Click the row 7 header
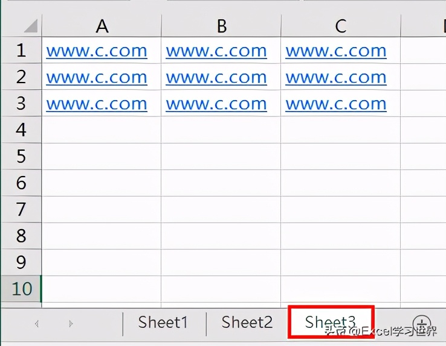446x346 pixels. click(21, 210)
